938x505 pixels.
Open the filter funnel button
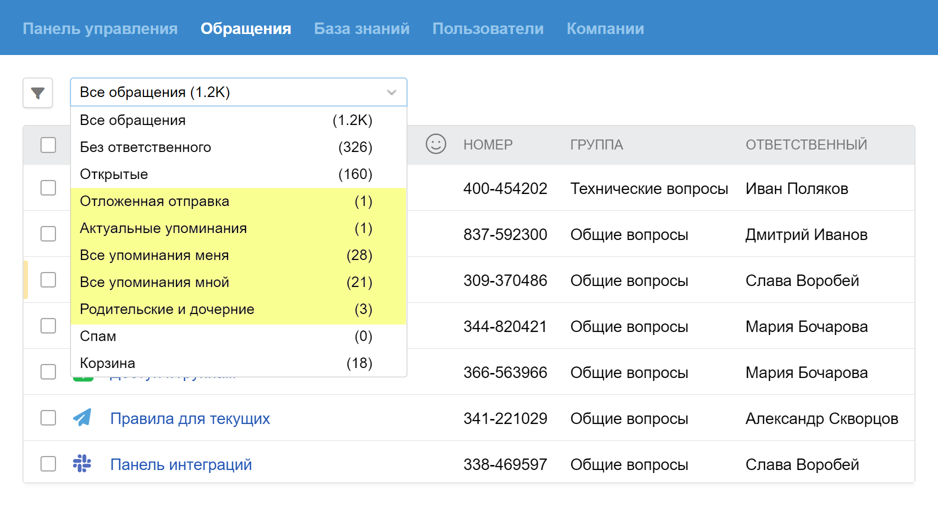(x=37, y=93)
